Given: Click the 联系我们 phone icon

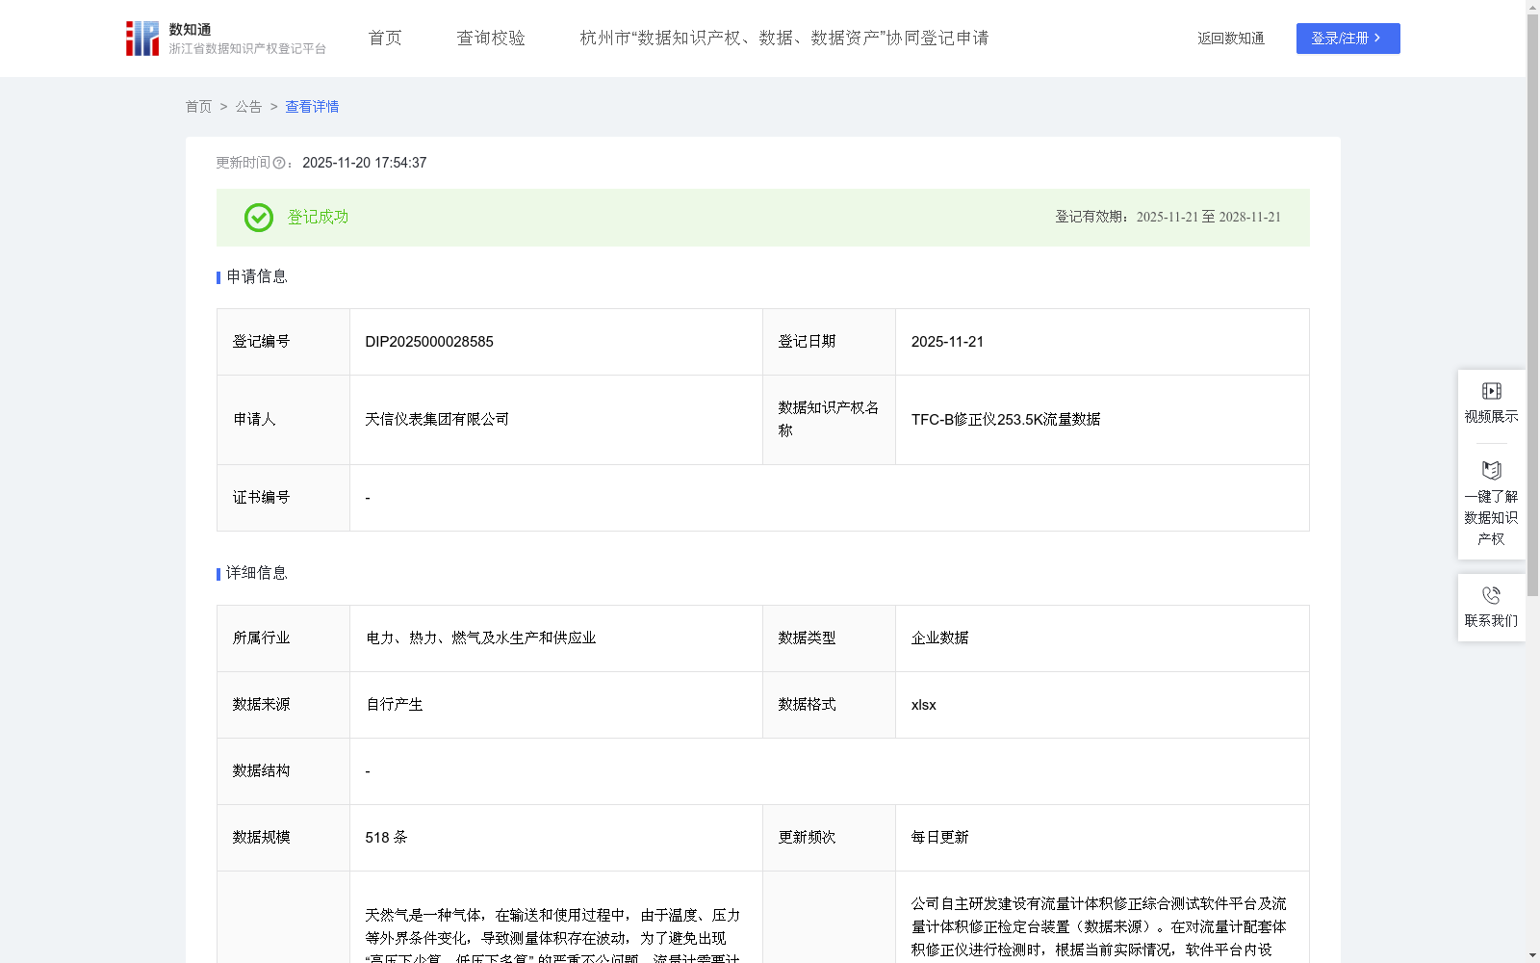Looking at the screenshot, I should [x=1491, y=595].
